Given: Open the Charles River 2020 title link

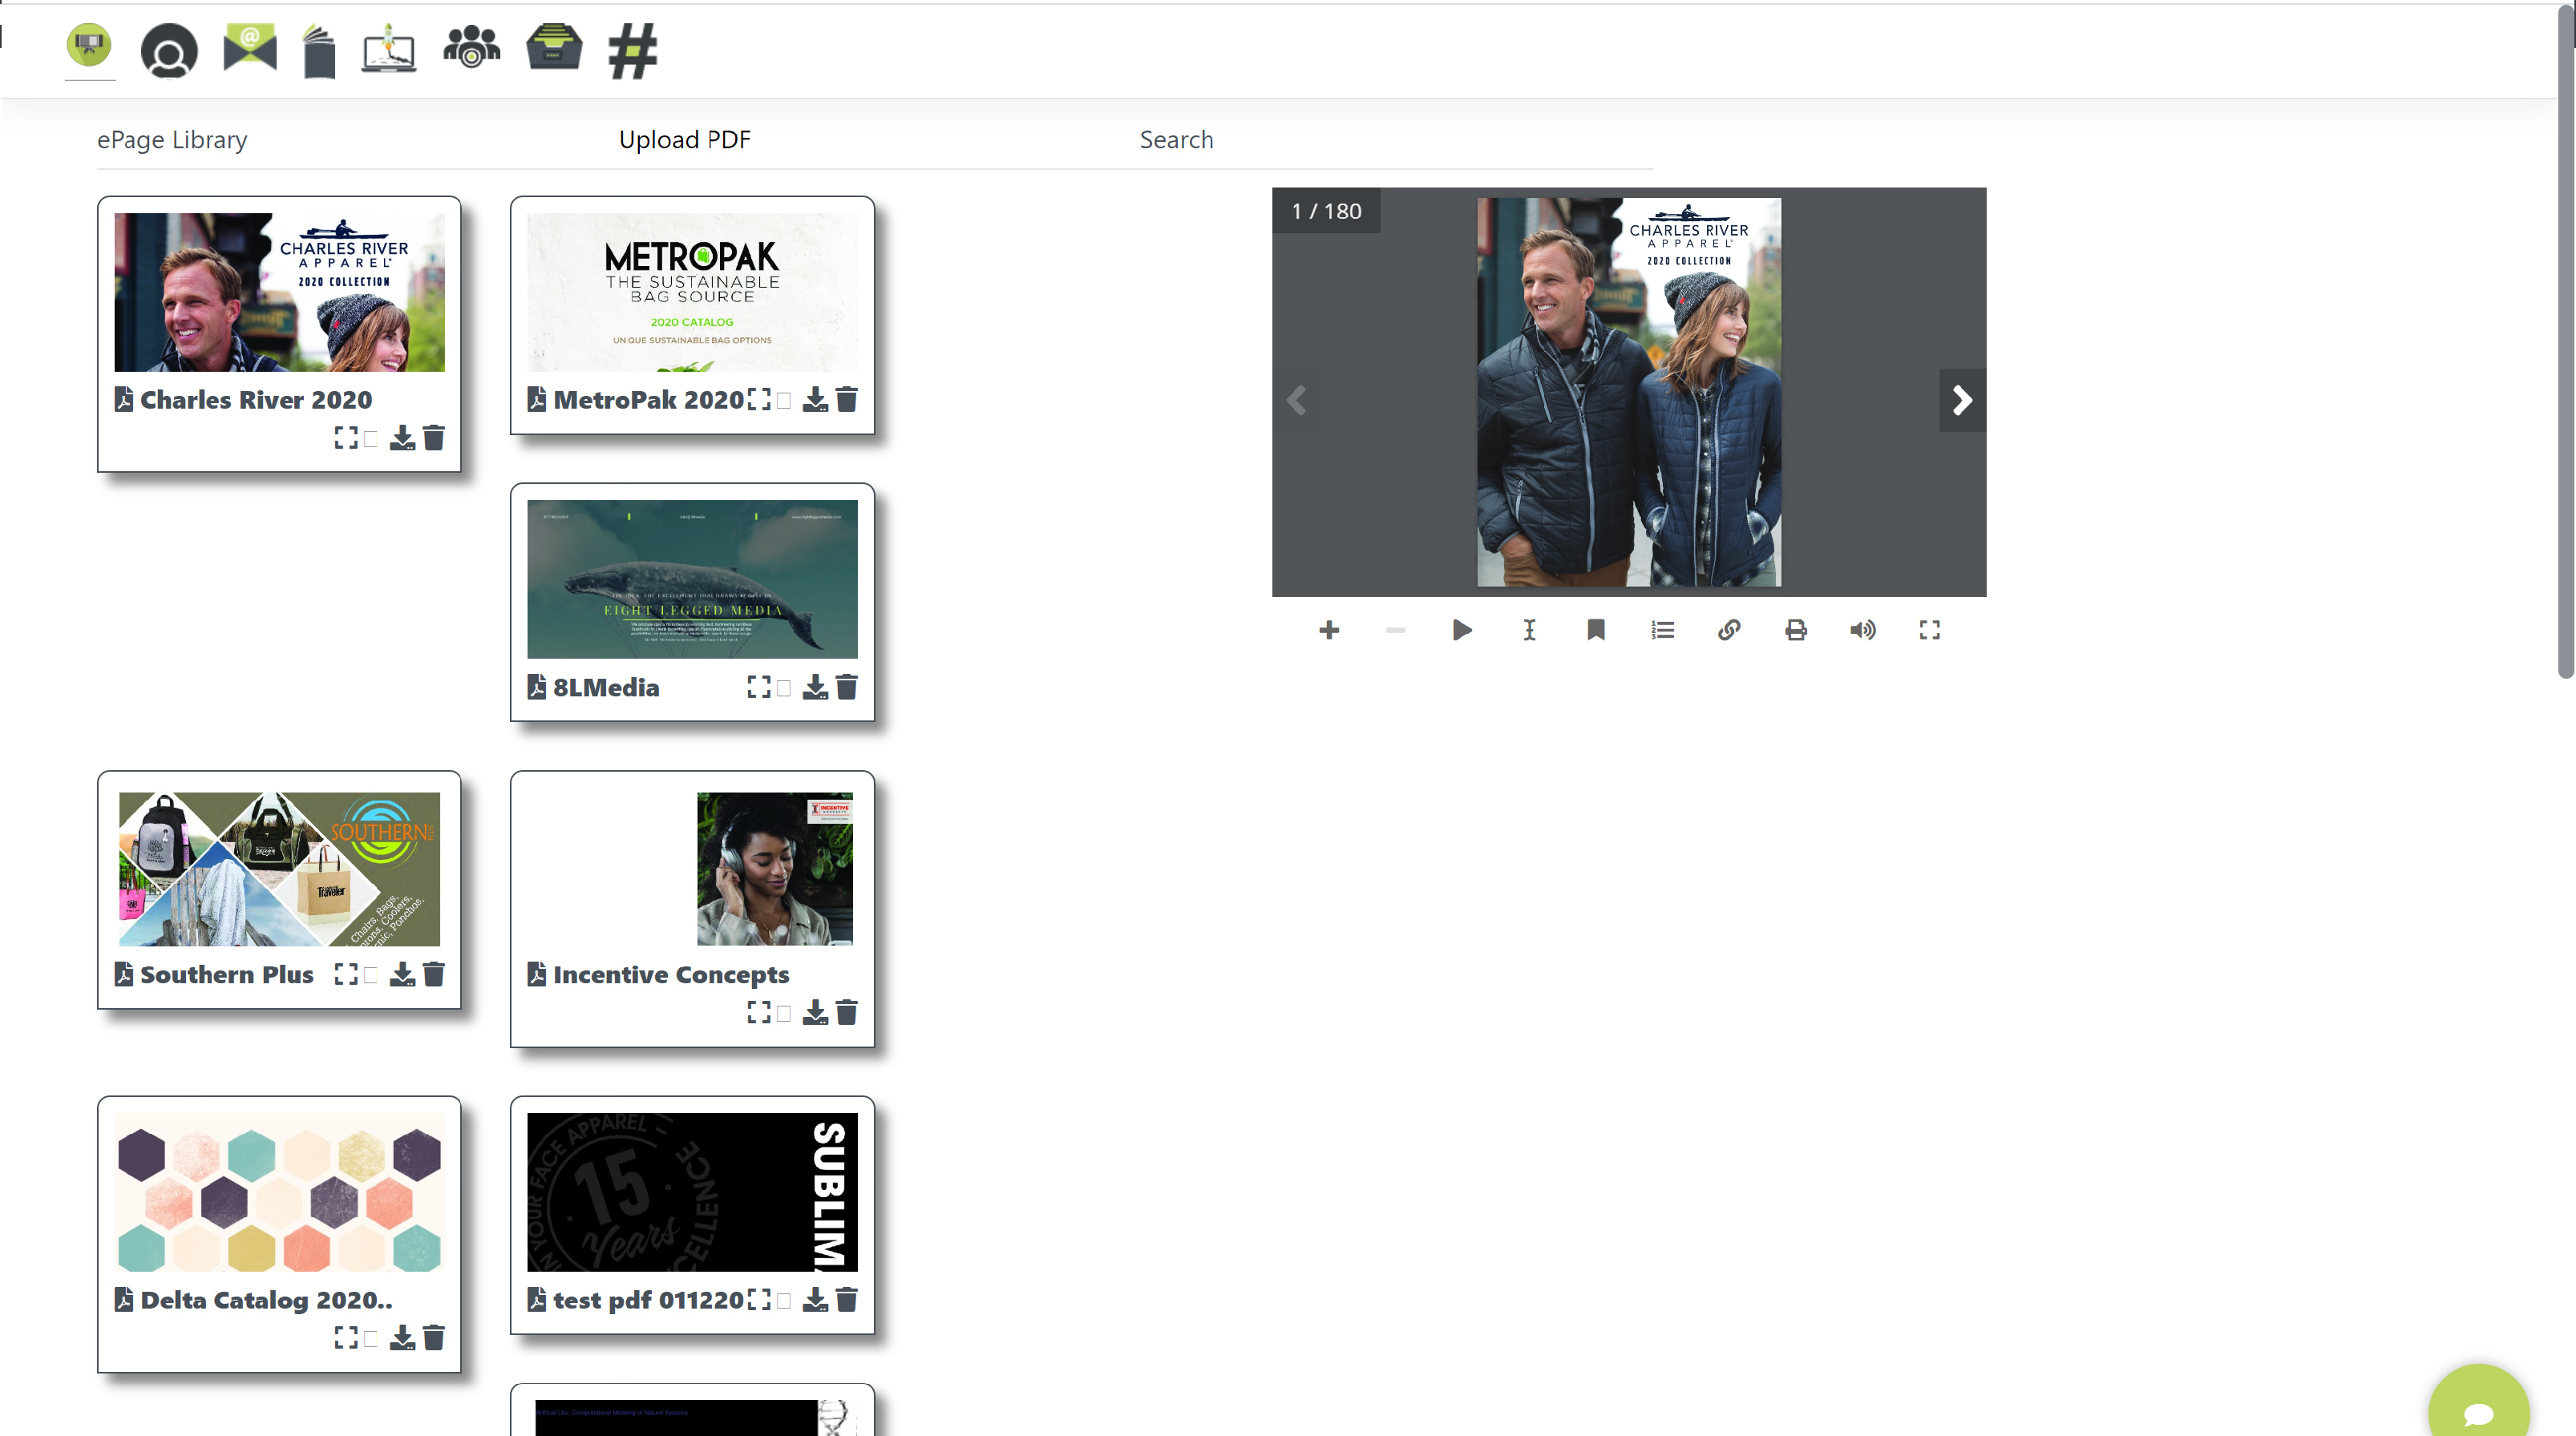Looking at the screenshot, I should tap(256, 400).
